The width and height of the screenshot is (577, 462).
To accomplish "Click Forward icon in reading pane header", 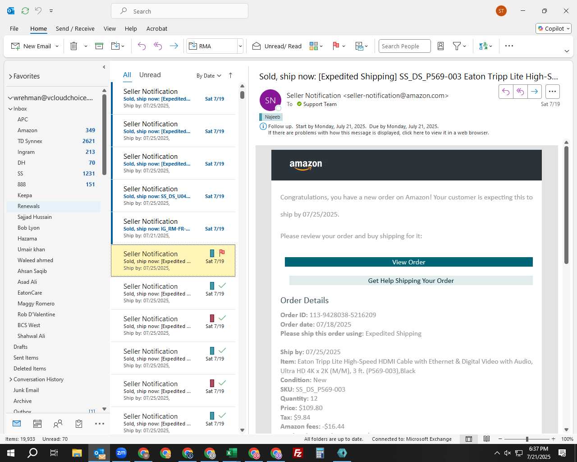I will 534,92.
